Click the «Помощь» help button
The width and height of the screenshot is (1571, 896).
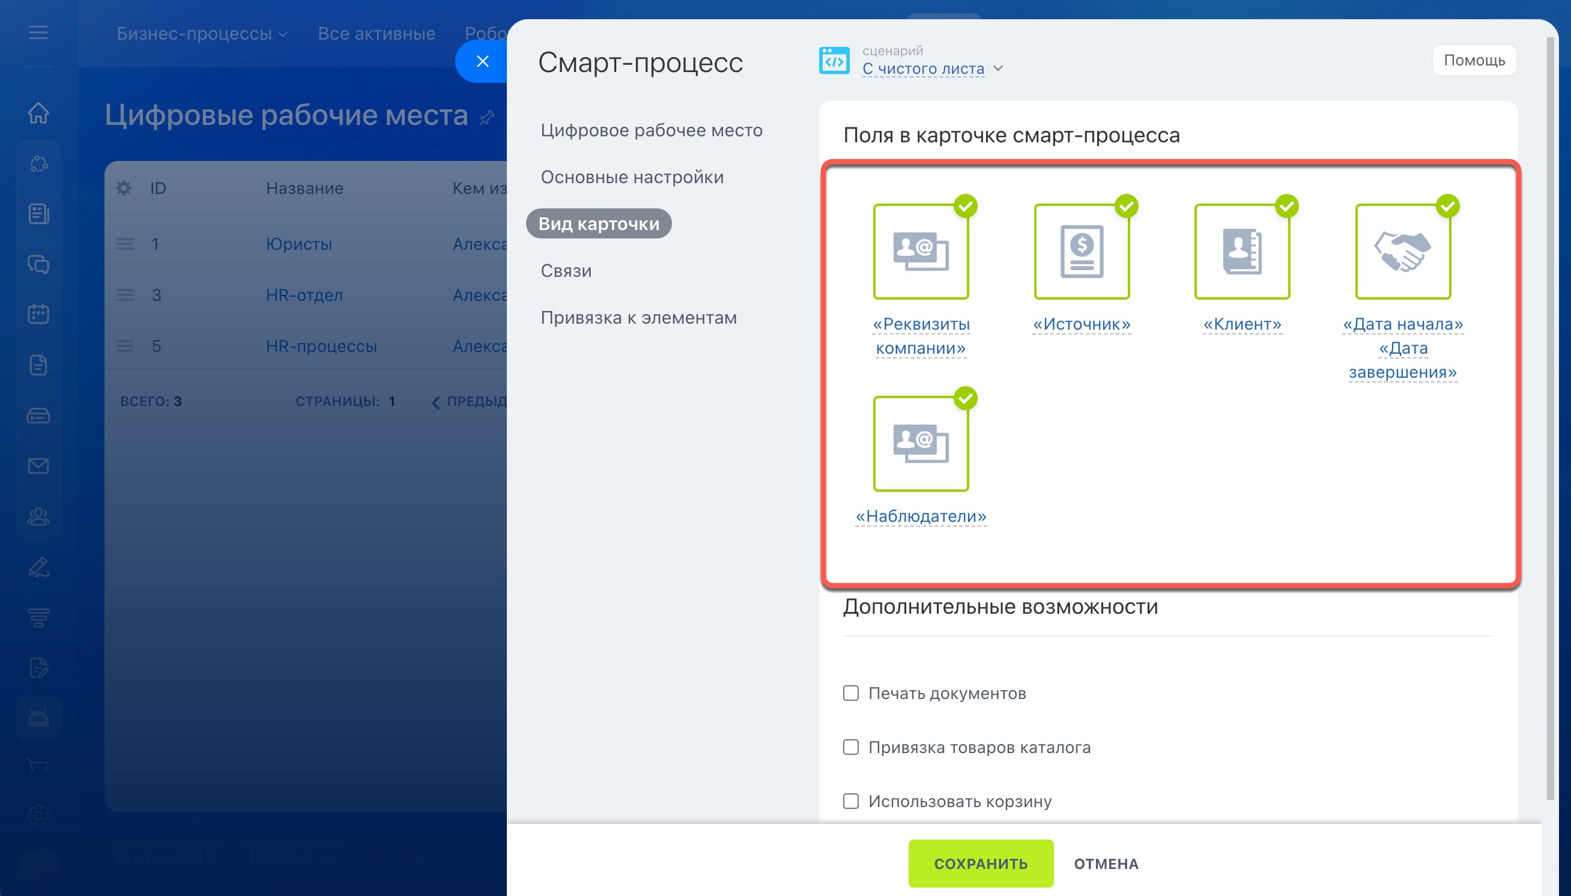pyautogui.click(x=1474, y=60)
